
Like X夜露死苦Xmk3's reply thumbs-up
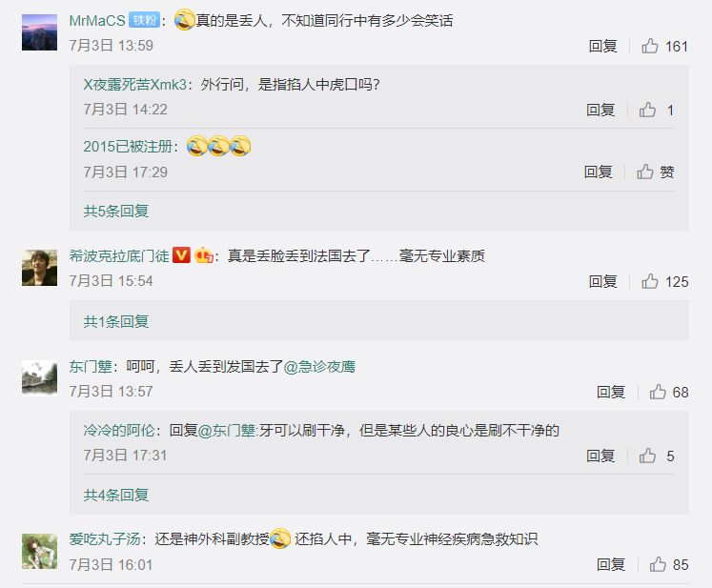click(x=647, y=110)
